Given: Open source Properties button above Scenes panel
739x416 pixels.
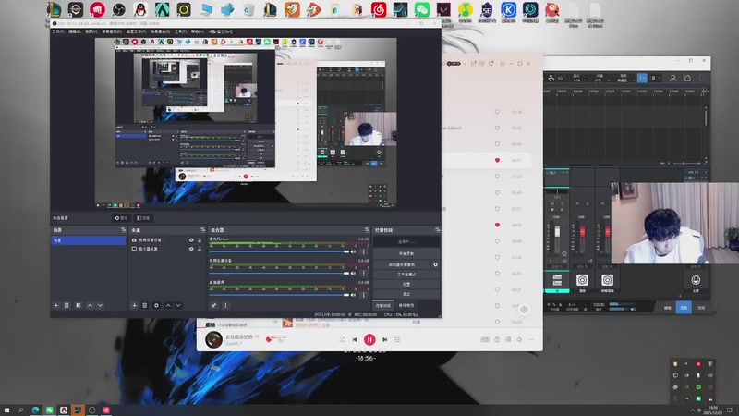Looking at the screenshot, I should click(121, 218).
